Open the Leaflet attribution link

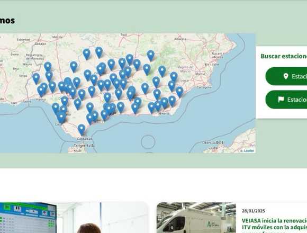[x=249, y=151]
